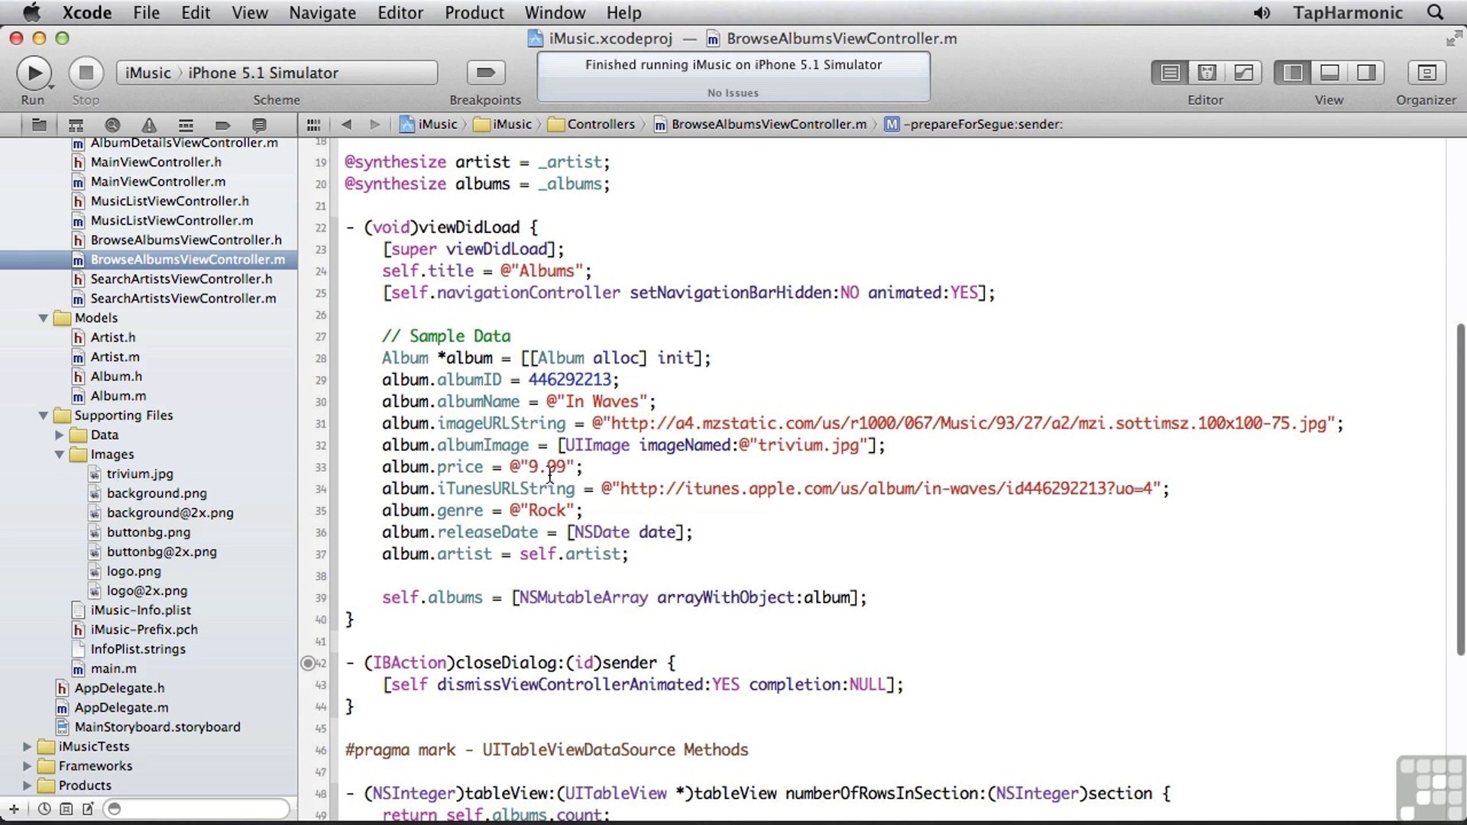Open the Apple menu
This screenshot has width=1467, height=825.
click(x=31, y=13)
